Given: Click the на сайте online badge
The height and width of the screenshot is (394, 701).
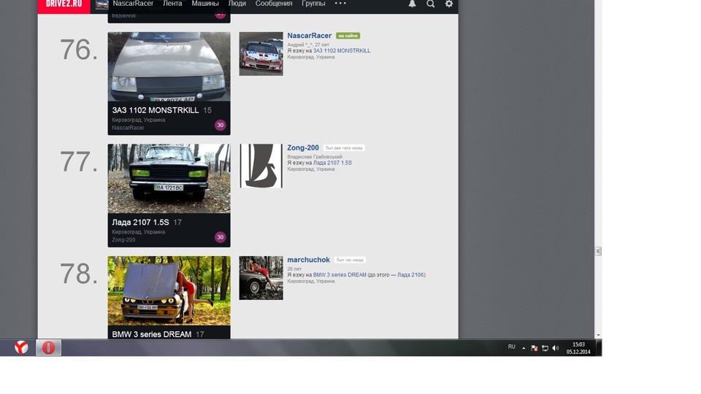Looking at the screenshot, I should point(348,36).
